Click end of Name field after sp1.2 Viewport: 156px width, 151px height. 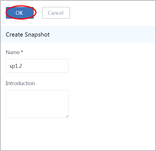[45, 66]
